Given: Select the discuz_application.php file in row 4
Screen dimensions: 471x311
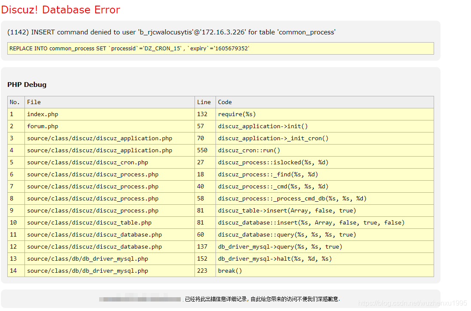Looking at the screenshot, I should pos(109,151).
